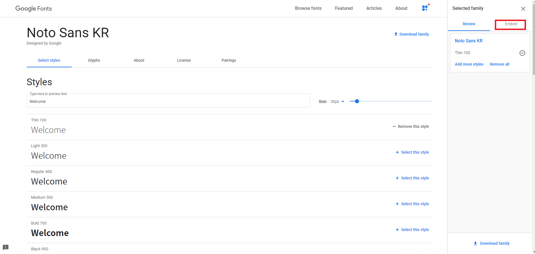Click the Light 300 style label
This screenshot has width=535, height=254.
(39, 146)
